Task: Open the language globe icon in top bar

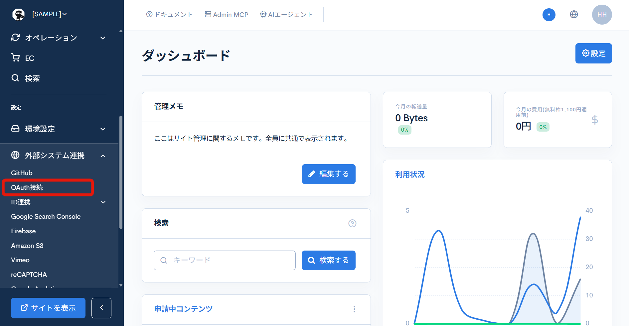Action: click(x=574, y=14)
